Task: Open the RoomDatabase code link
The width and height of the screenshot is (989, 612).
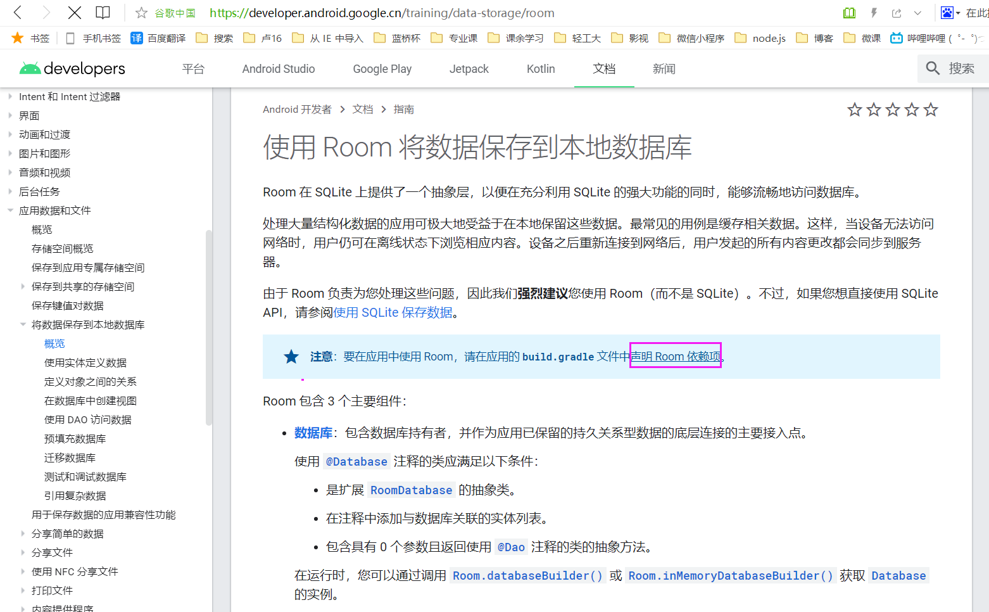Action: [412, 490]
